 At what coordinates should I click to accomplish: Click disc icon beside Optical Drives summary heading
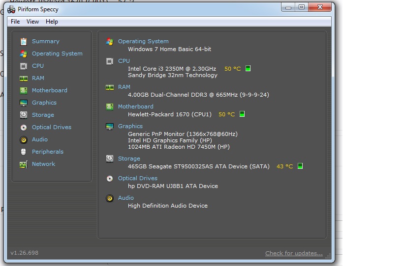click(110, 179)
